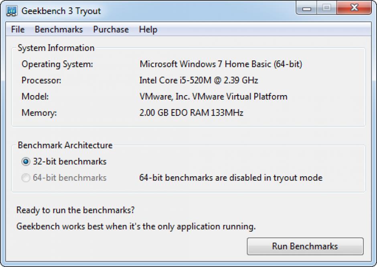This screenshot has width=377, height=267.
Task: Click the 'Microsoft Windows 7 Home Basic (64-bit)' text
Action: pyautogui.click(x=221, y=64)
